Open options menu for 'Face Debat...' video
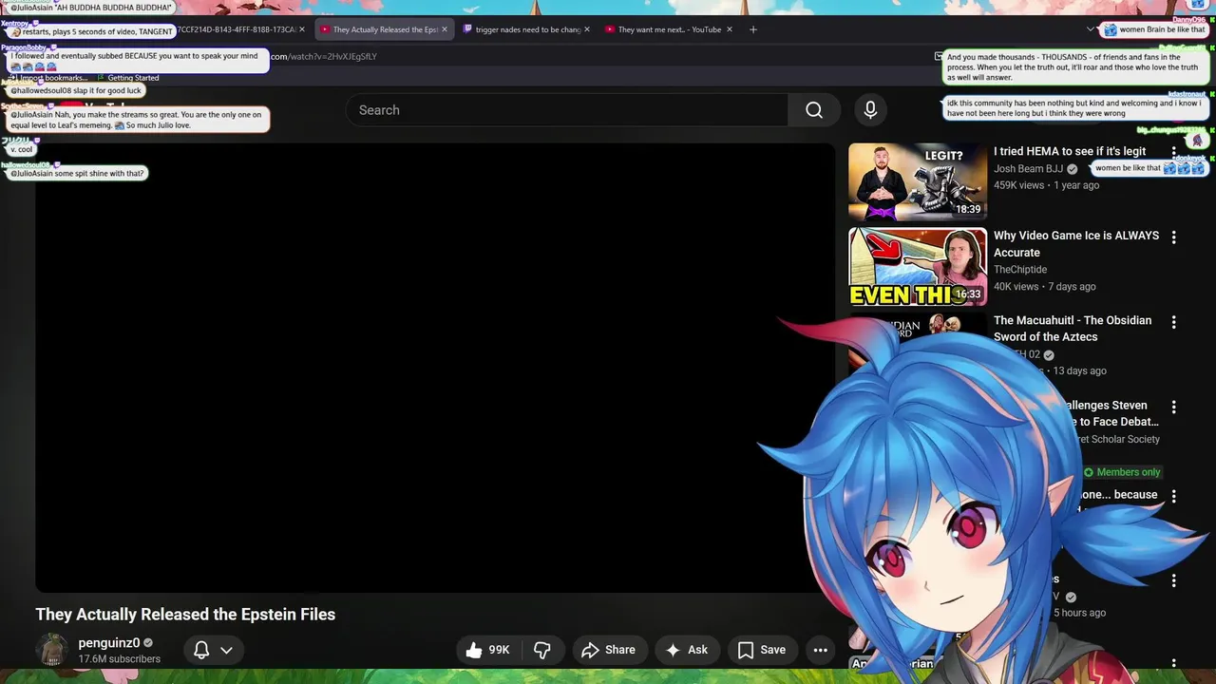Image resolution: width=1216 pixels, height=684 pixels. (x=1173, y=407)
